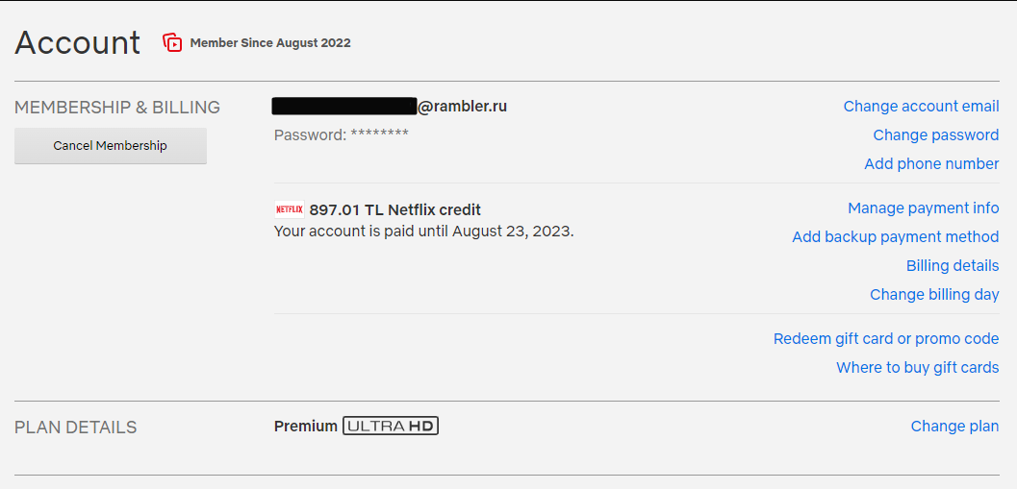Click the red member badge icon
The height and width of the screenshot is (489, 1017).
pos(172,42)
